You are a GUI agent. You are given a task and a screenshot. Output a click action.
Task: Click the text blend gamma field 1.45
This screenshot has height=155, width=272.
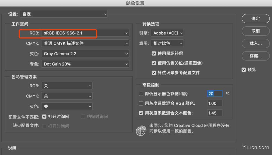[215, 113]
